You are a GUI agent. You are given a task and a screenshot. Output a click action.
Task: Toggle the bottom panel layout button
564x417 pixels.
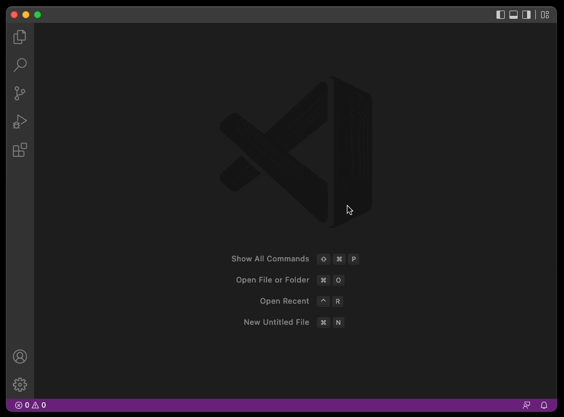514,15
